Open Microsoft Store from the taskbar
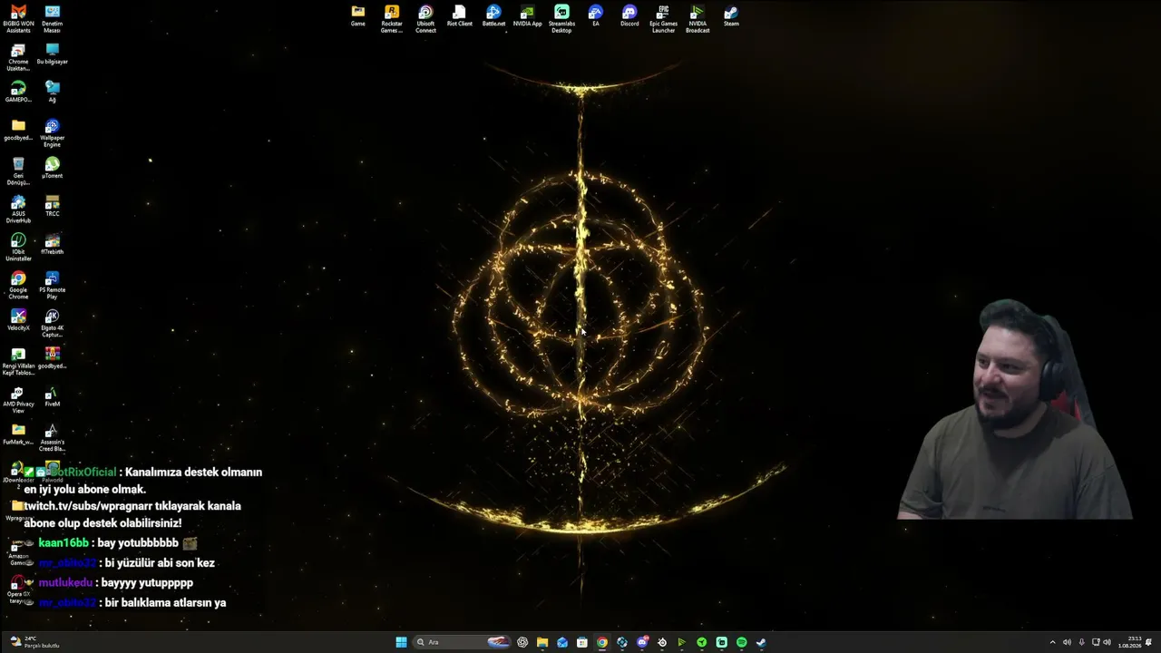This screenshot has height=653, width=1161. point(582,642)
